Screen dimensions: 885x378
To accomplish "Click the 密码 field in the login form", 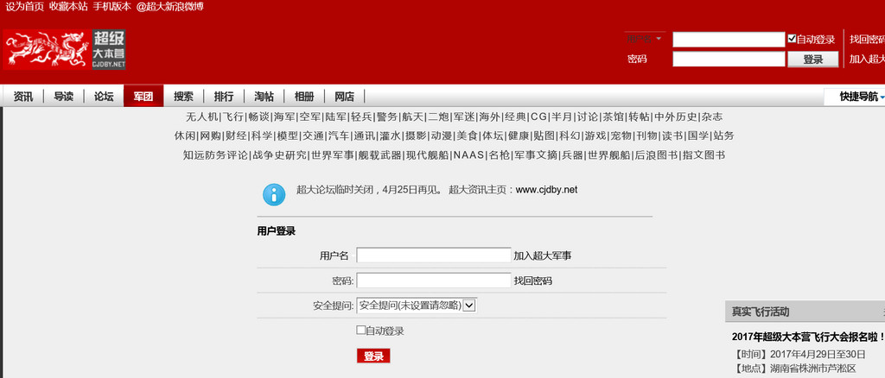I will [x=434, y=280].
